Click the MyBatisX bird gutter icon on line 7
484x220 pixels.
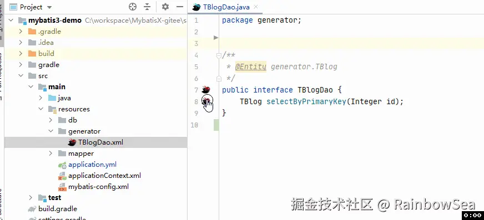tap(206, 90)
